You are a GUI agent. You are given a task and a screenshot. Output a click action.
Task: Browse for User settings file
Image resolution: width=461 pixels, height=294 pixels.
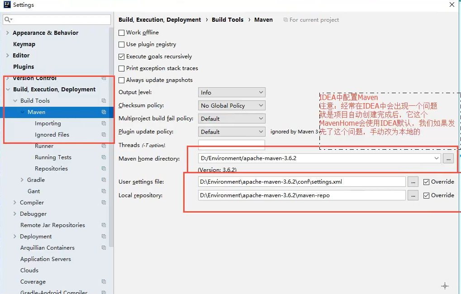tap(413, 182)
